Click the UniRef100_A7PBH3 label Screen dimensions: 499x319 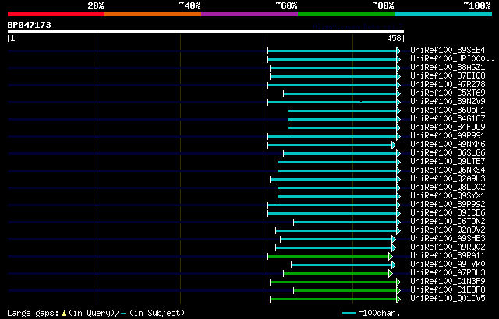pos(448,273)
